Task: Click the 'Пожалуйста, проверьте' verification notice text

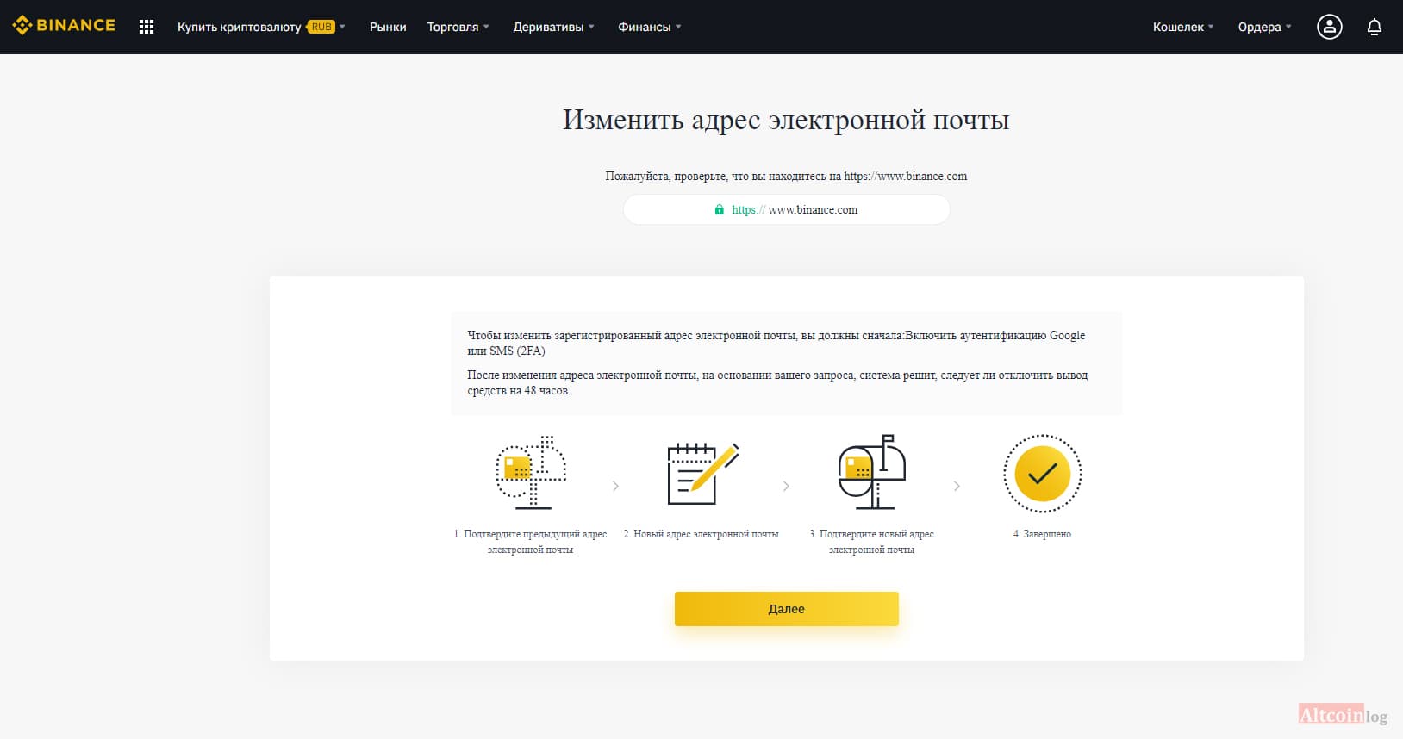Action: click(786, 176)
